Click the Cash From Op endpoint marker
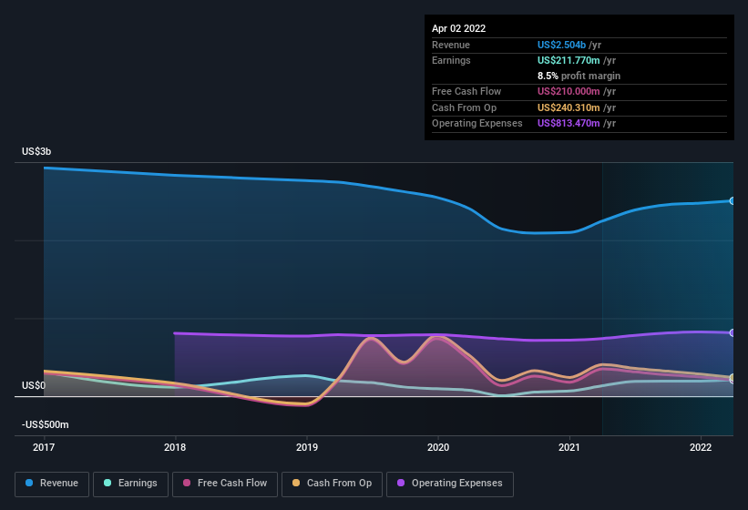The width and height of the screenshot is (748, 510). click(x=733, y=378)
